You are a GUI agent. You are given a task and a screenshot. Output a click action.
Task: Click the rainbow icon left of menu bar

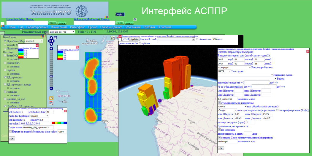(2, 26)
